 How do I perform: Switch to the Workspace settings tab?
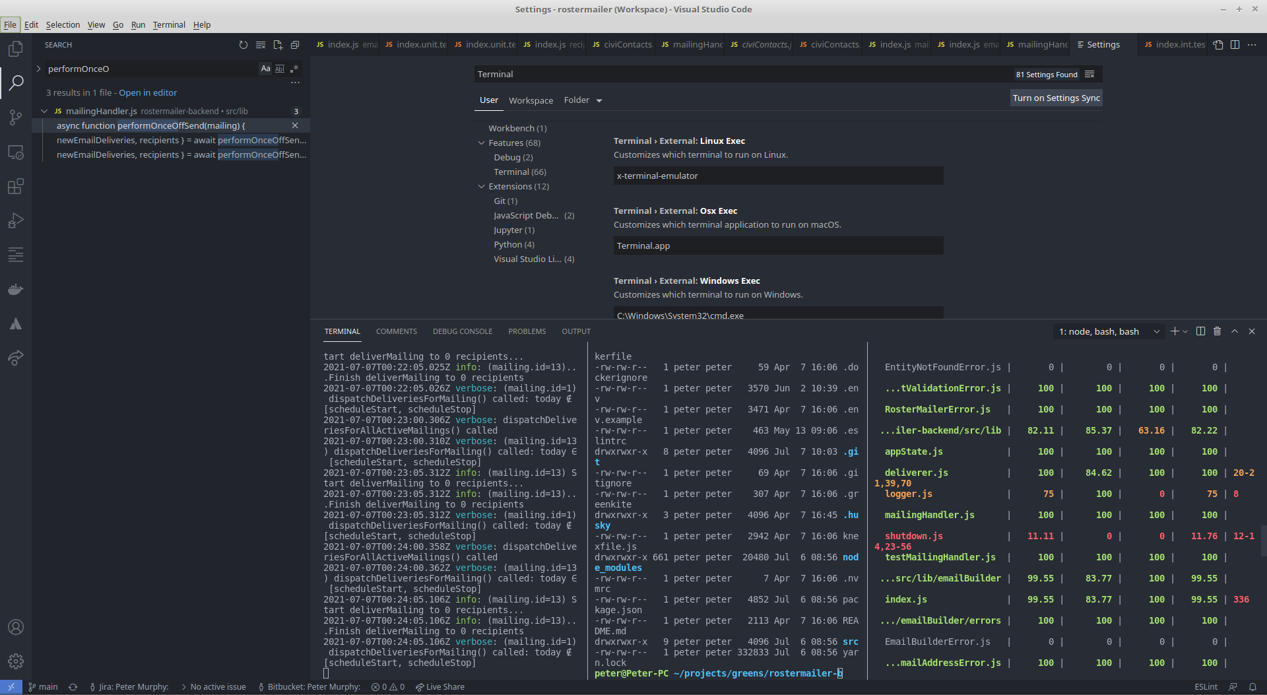(x=531, y=100)
